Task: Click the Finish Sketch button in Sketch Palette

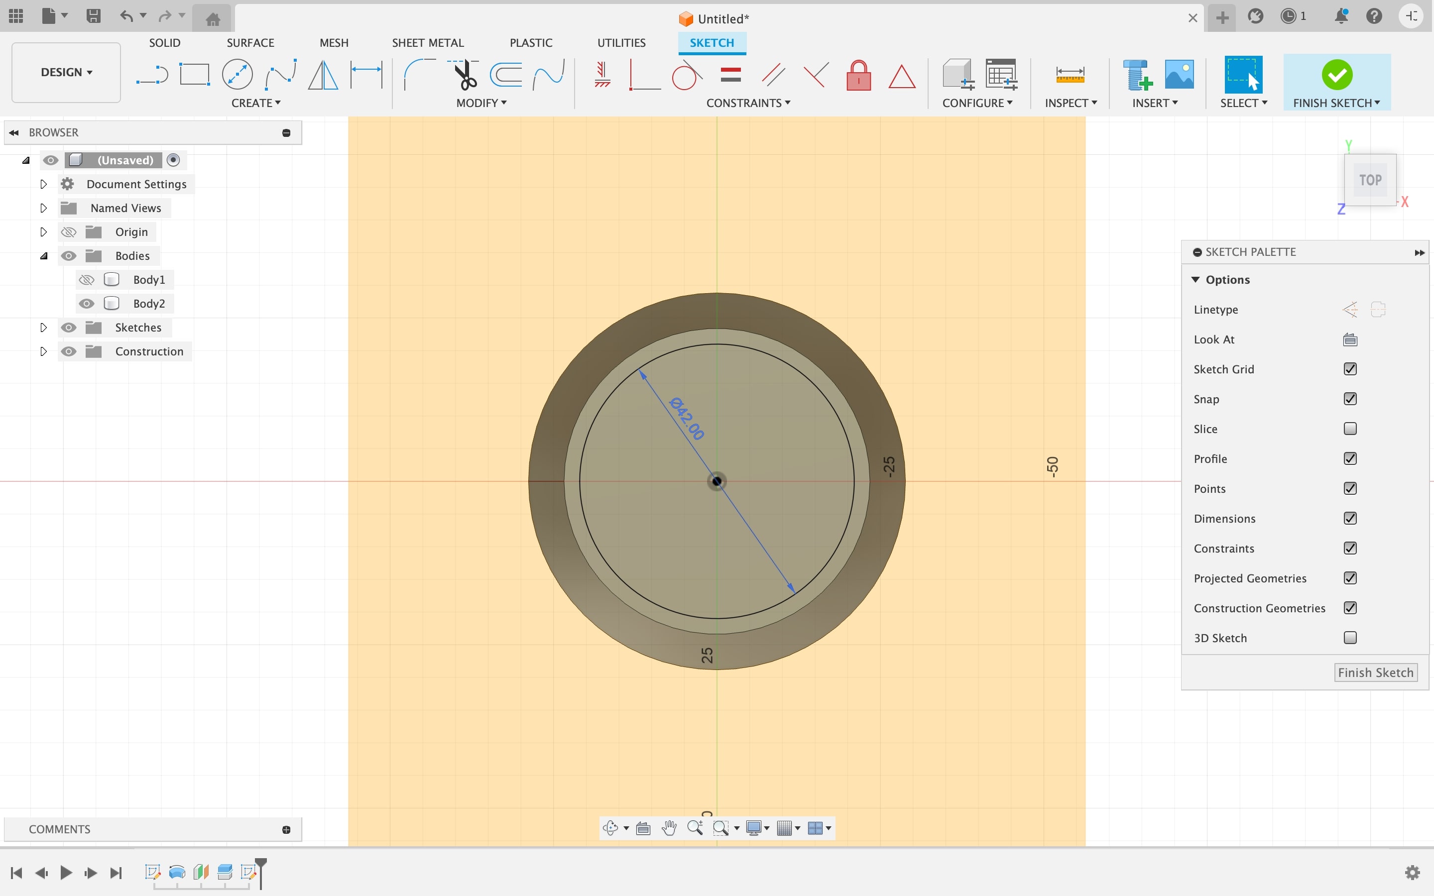Action: coord(1375,672)
